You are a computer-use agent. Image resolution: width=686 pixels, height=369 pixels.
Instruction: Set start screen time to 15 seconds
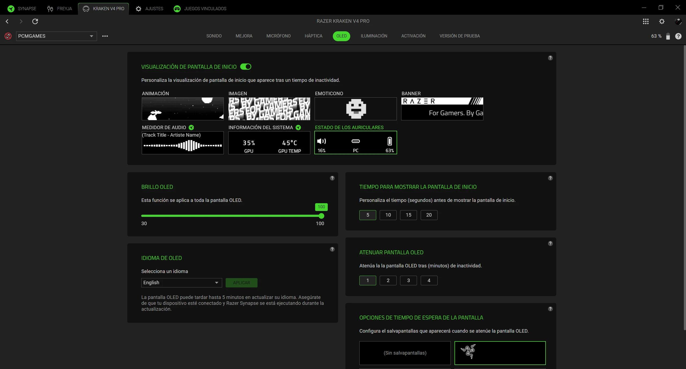point(408,215)
